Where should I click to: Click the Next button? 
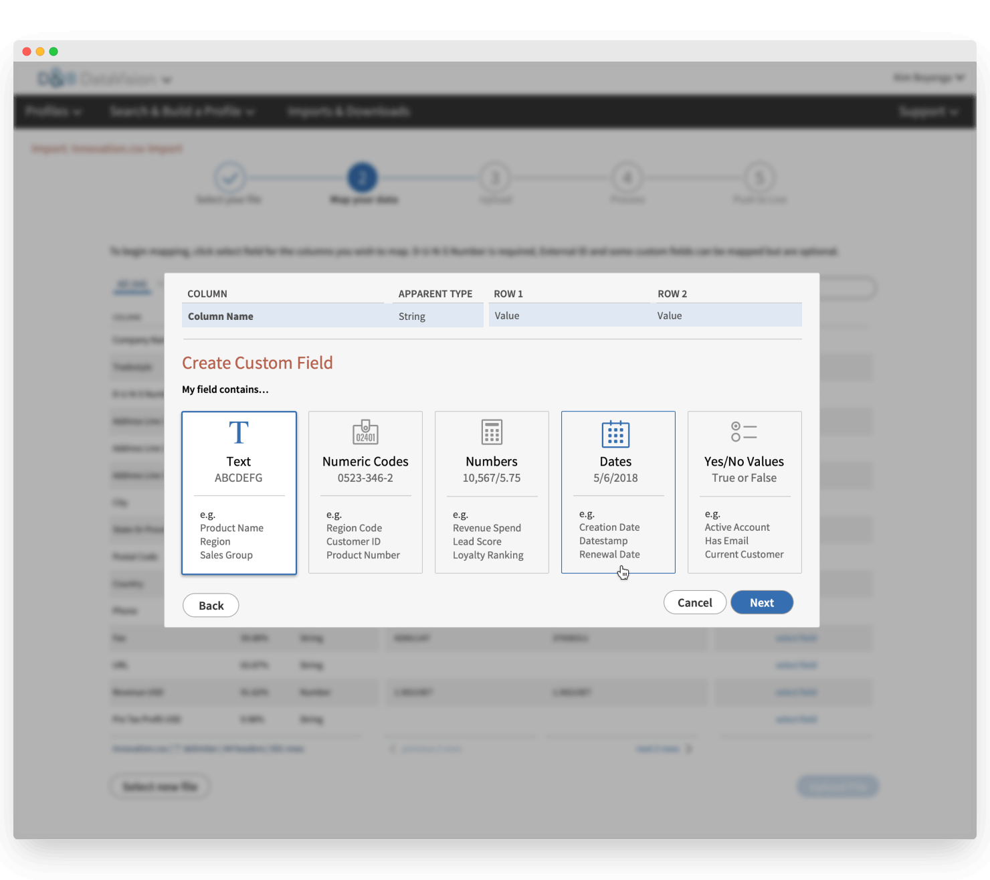pyautogui.click(x=762, y=602)
